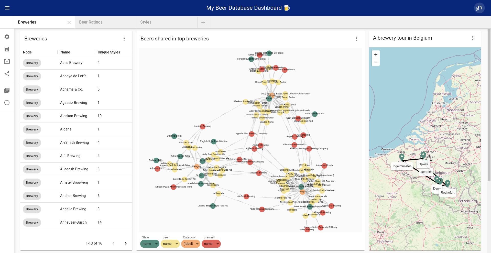The width and height of the screenshot is (491, 253).
Task: Click the Classic English-Style Pale Ale node
Action: coord(213,206)
